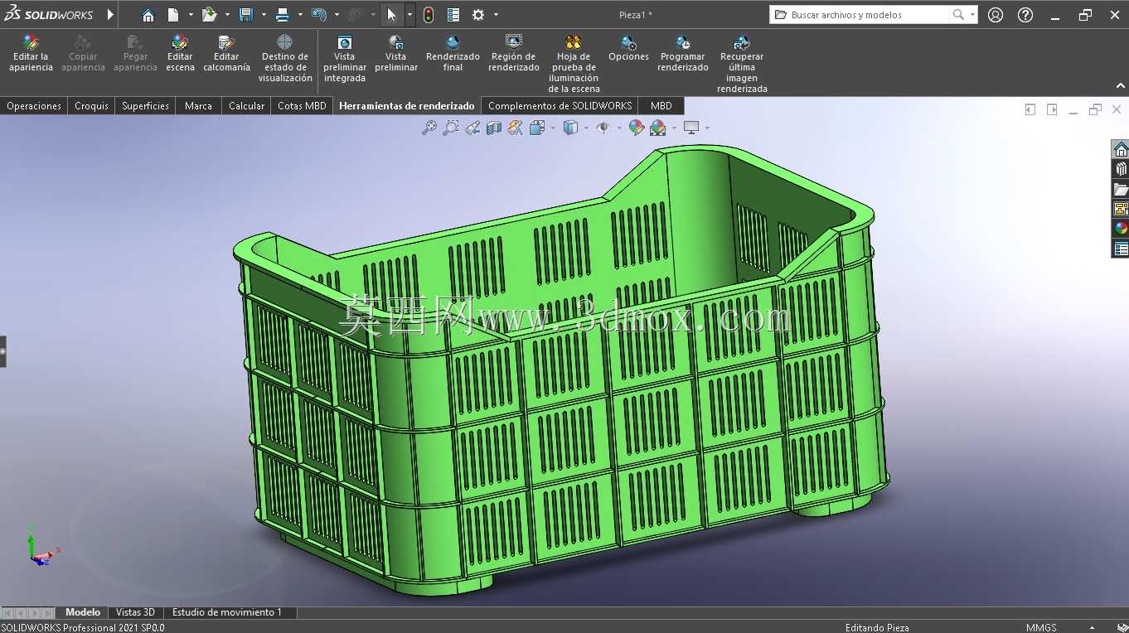Image resolution: width=1129 pixels, height=633 pixels.
Task: Click View orientation cube icon
Action: pos(536,128)
